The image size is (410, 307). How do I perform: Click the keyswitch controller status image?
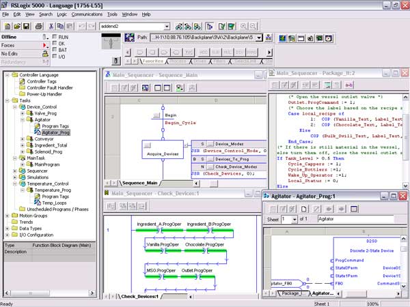pyautogui.click(x=111, y=42)
